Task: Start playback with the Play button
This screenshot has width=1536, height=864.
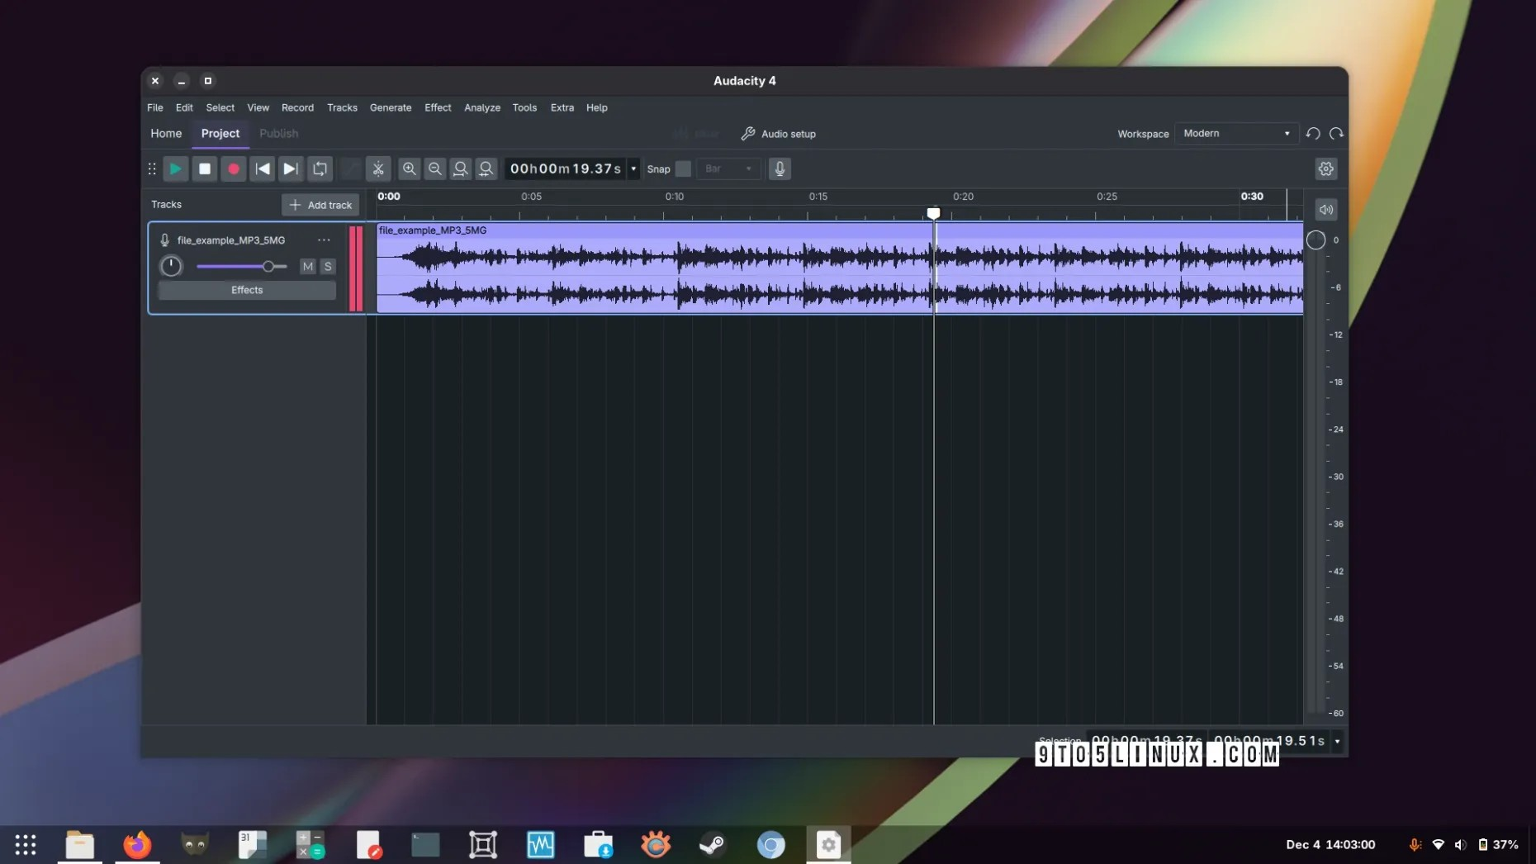Action: click(x=175, y=169)
